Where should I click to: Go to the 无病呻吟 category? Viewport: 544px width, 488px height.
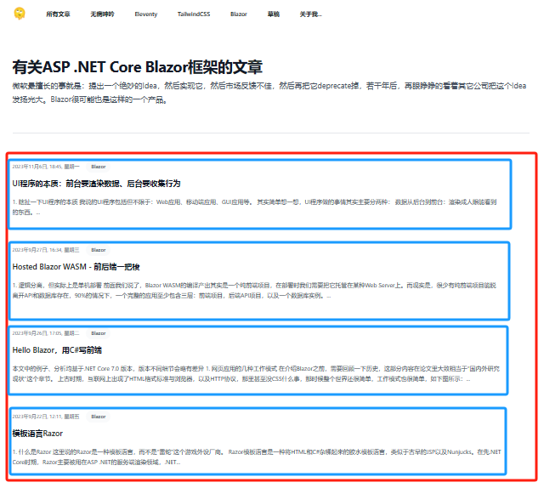click(x=102, y=14)
